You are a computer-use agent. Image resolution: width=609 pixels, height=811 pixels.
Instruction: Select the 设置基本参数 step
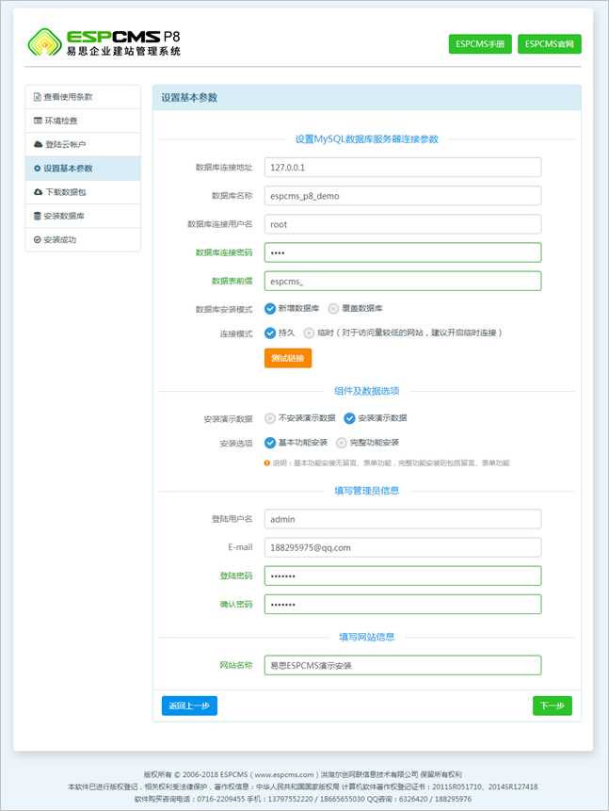(83, 168)
